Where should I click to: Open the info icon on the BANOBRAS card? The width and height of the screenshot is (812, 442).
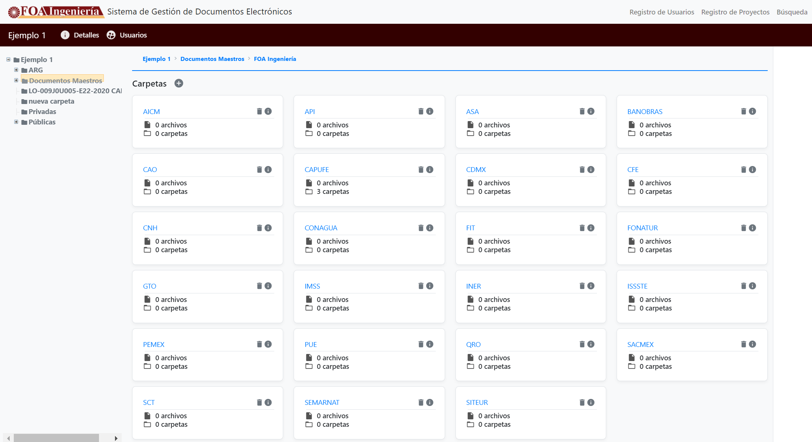pyautogui.click(x=752, y=111)
